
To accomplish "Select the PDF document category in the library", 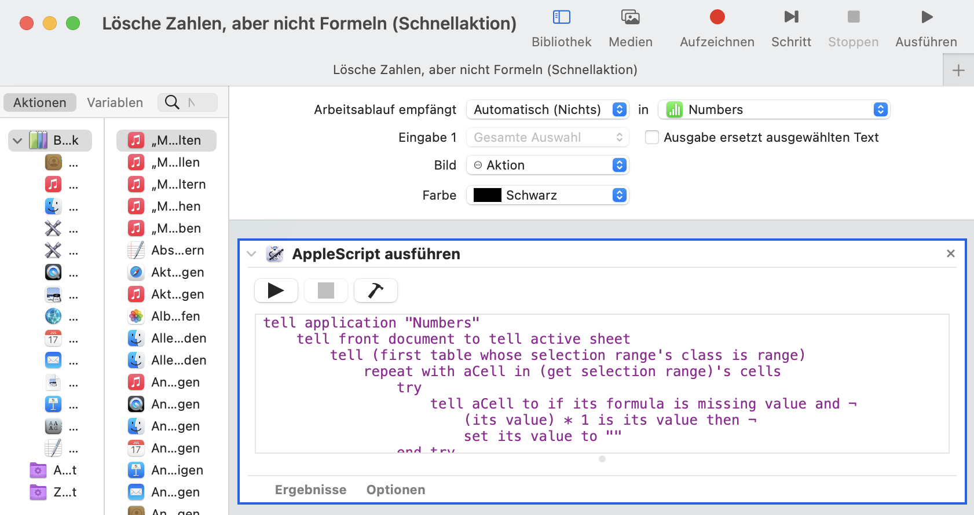I will pos(53,382).
